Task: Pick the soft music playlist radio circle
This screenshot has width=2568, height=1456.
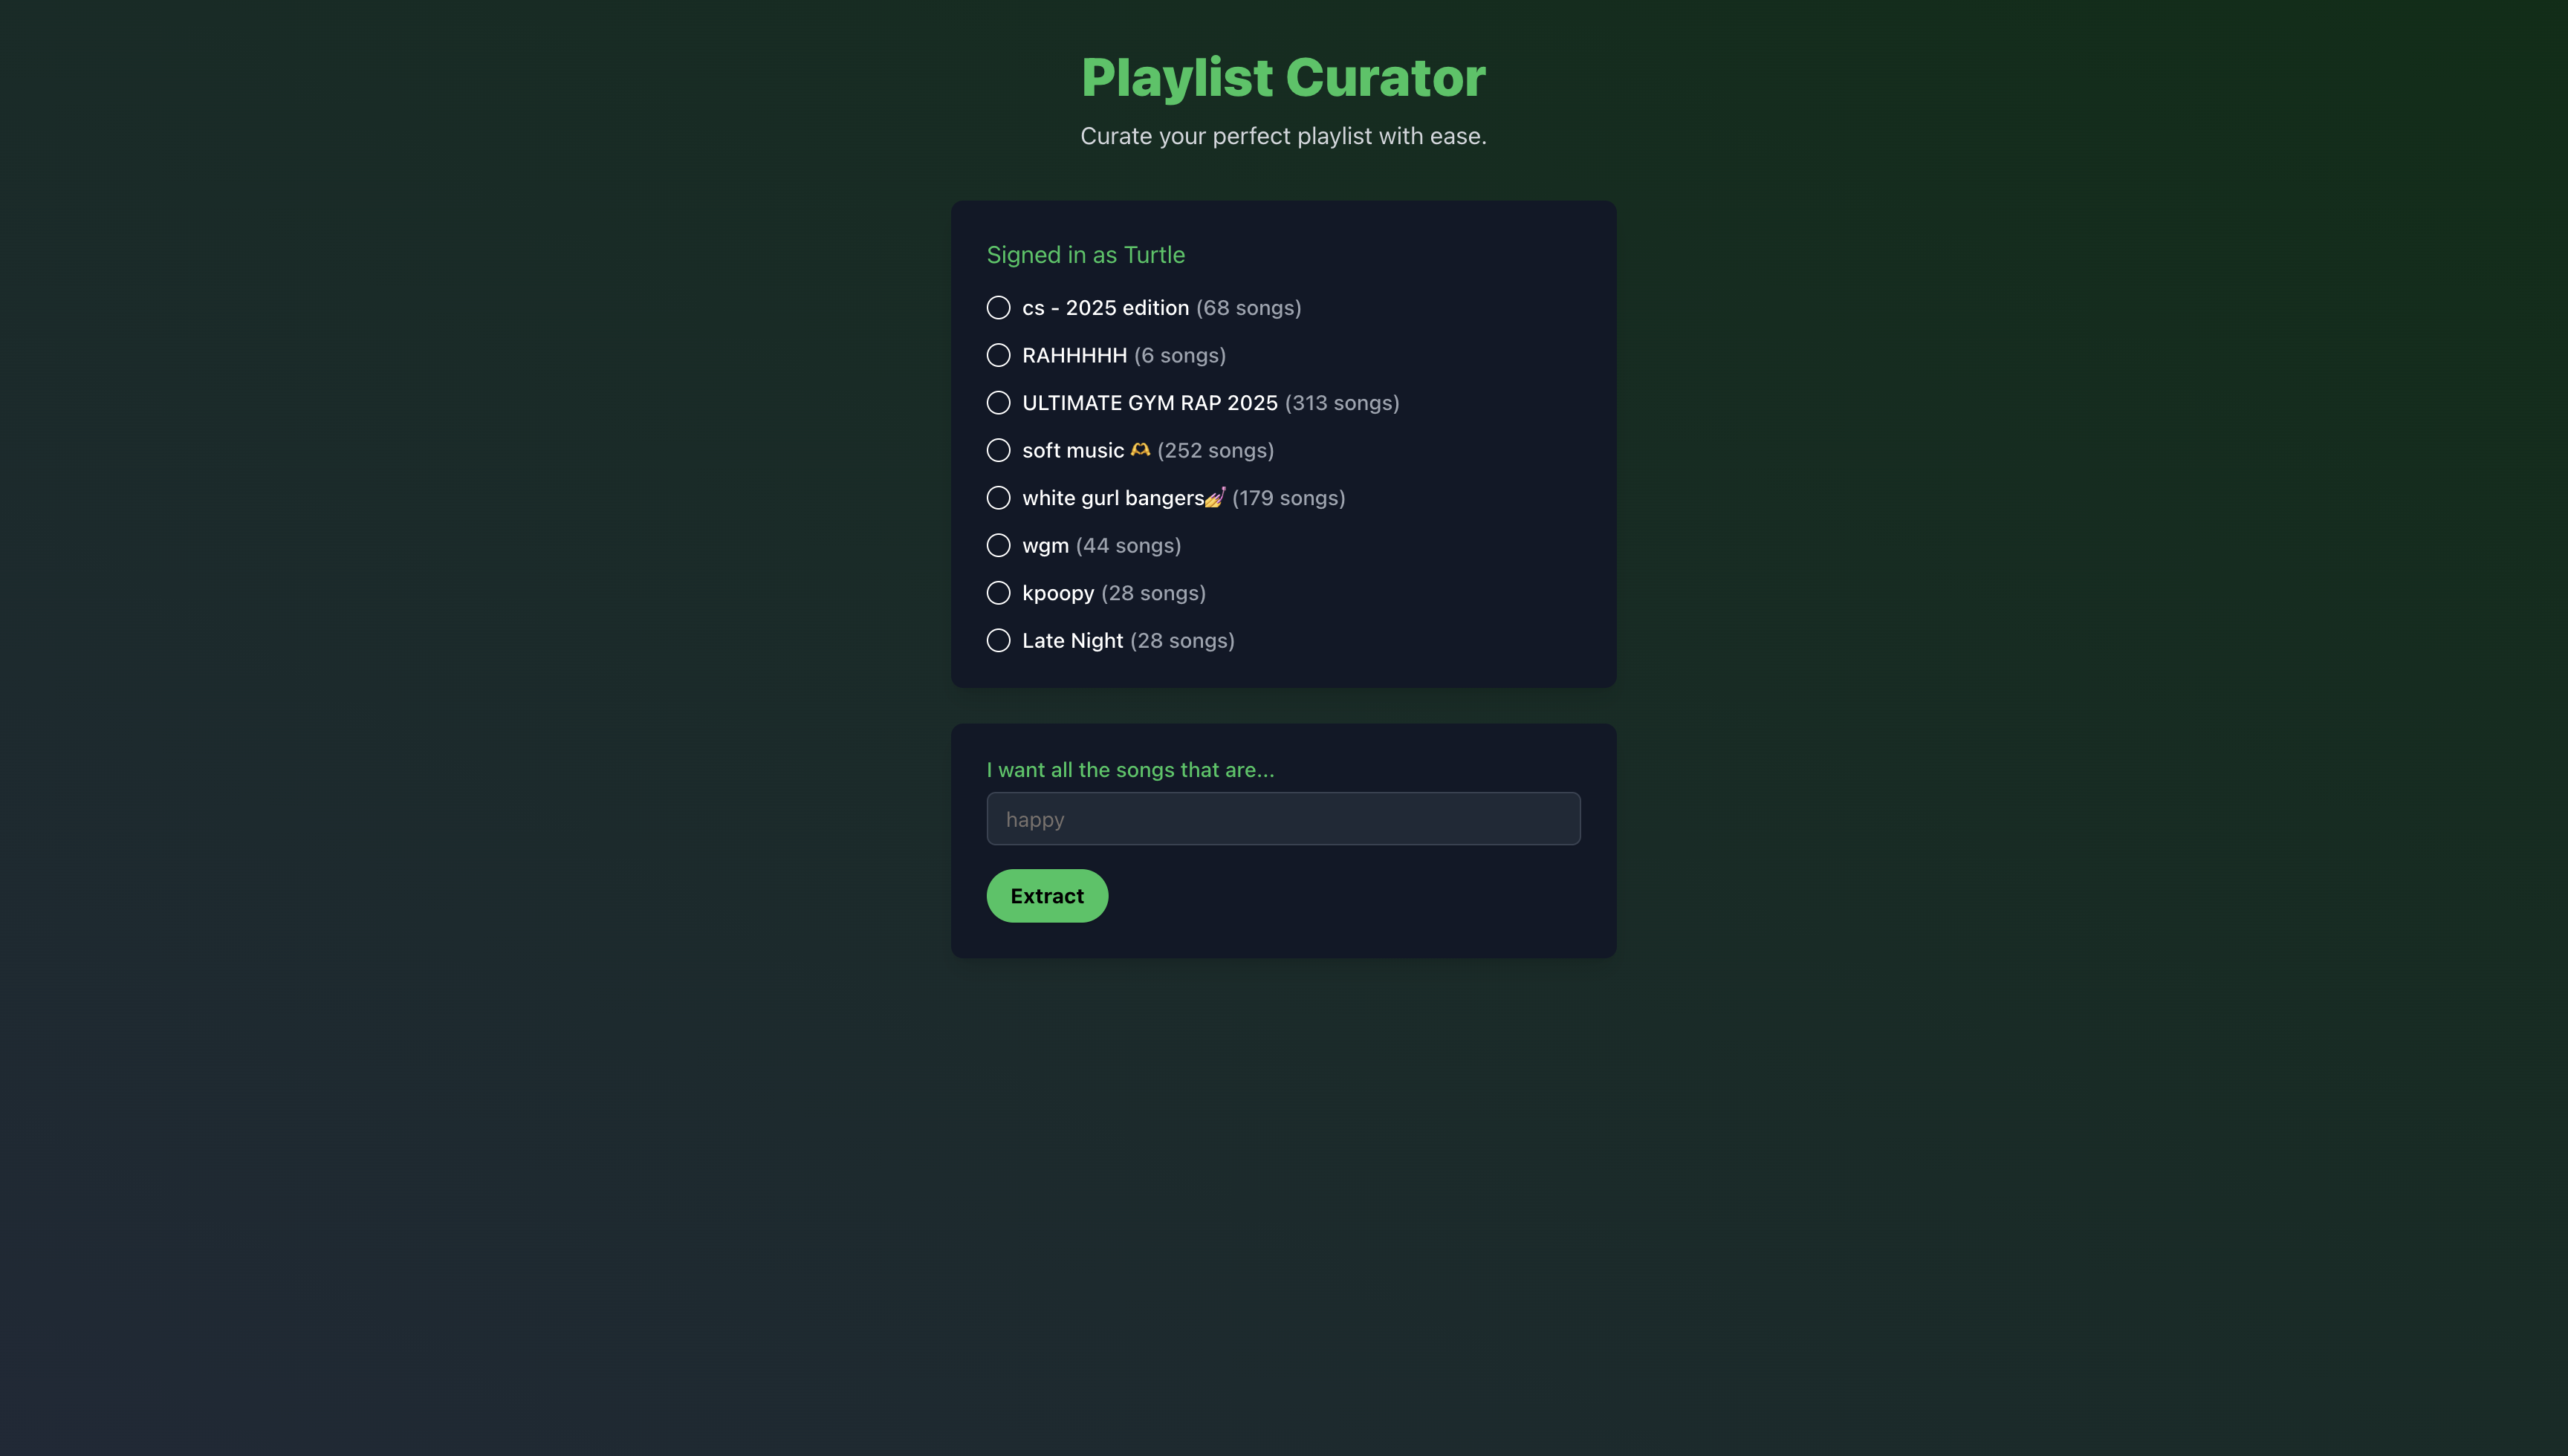Action: [998, 450]
